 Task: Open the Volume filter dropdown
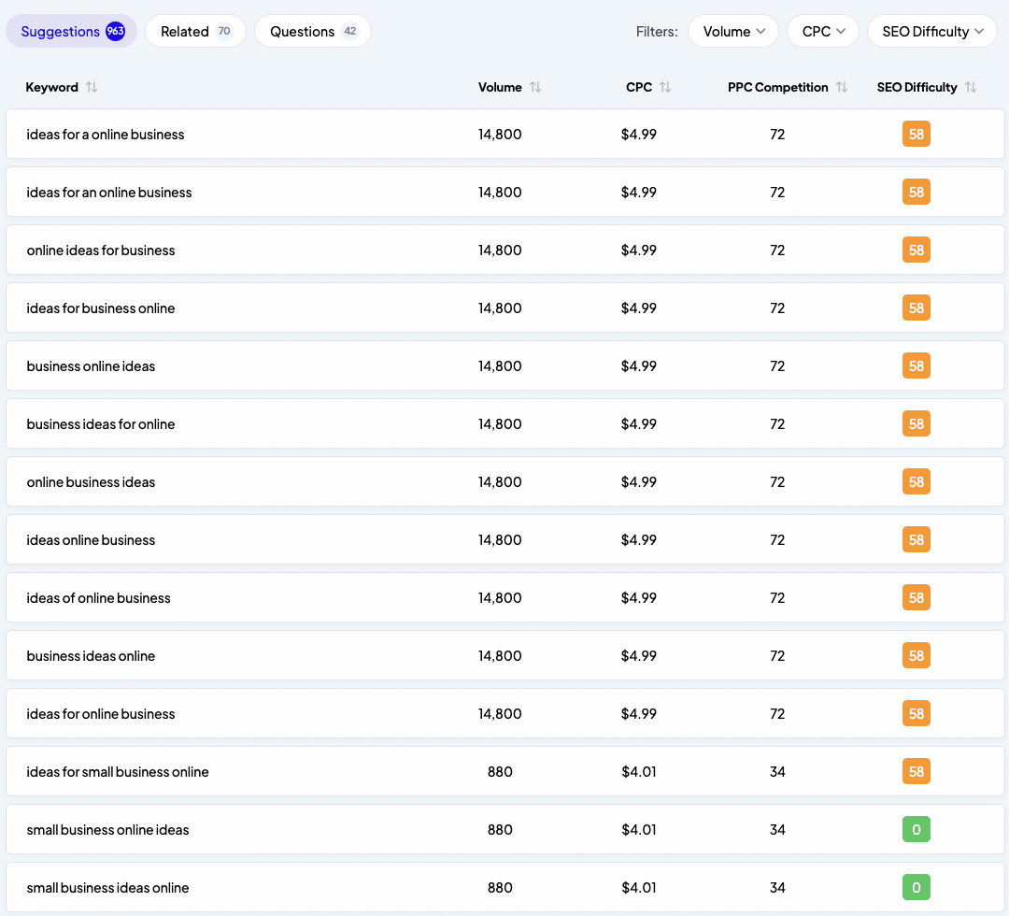(x=733, y=31)
